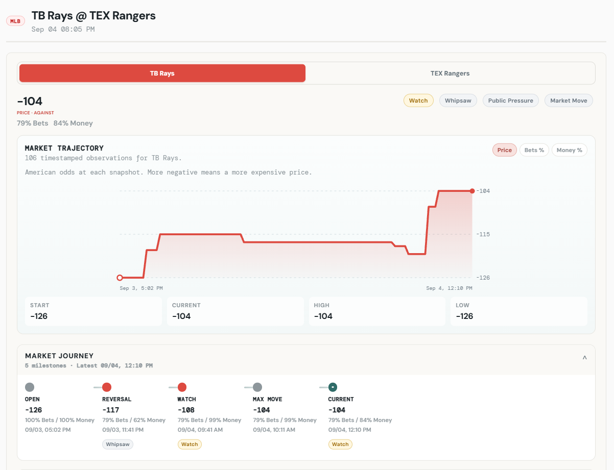The height and width of the screenshot is (470, 614).
Task: Collapse the Market Journey section
Action: coord(585,358)
